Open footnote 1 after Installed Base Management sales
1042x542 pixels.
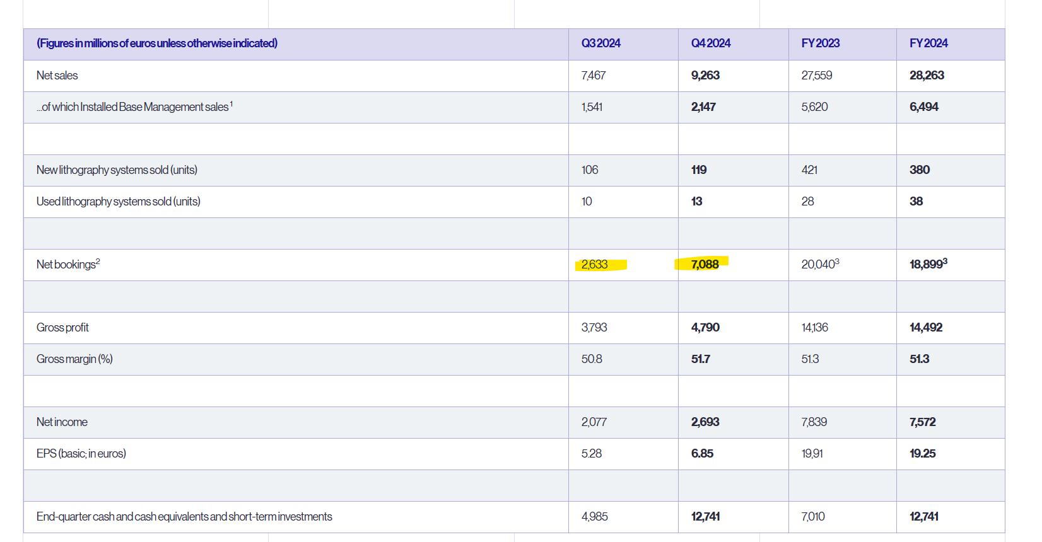click(x=231, y=104)
